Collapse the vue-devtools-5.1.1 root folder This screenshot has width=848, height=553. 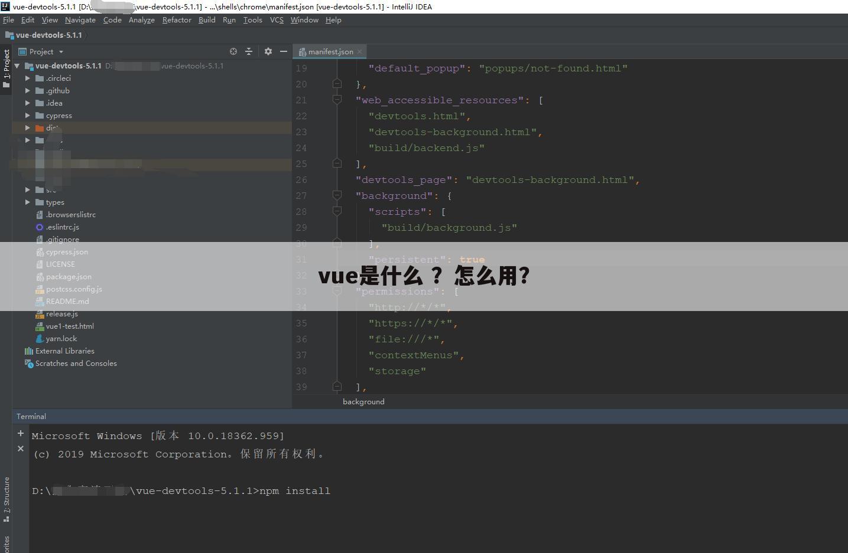pos(17,66)
